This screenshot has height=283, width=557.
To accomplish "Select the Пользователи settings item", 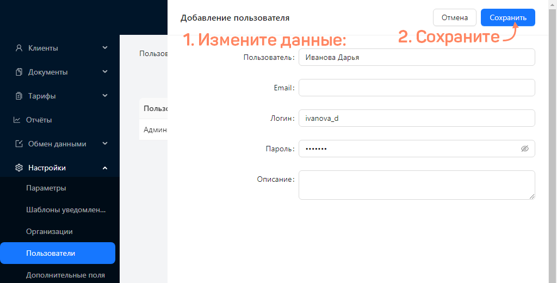I will point(58,253).
